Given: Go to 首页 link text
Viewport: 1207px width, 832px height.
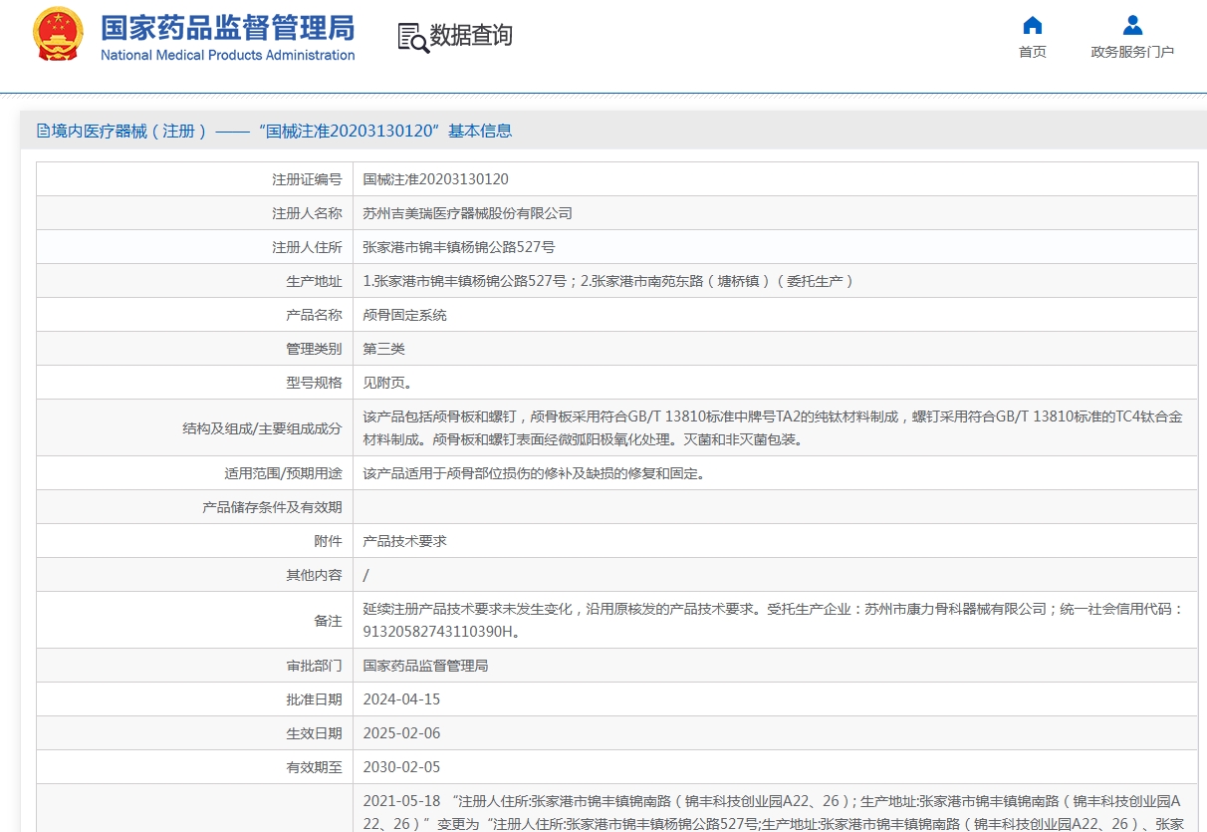Looking at the screenshot, I should click(x=1033, y=52).
